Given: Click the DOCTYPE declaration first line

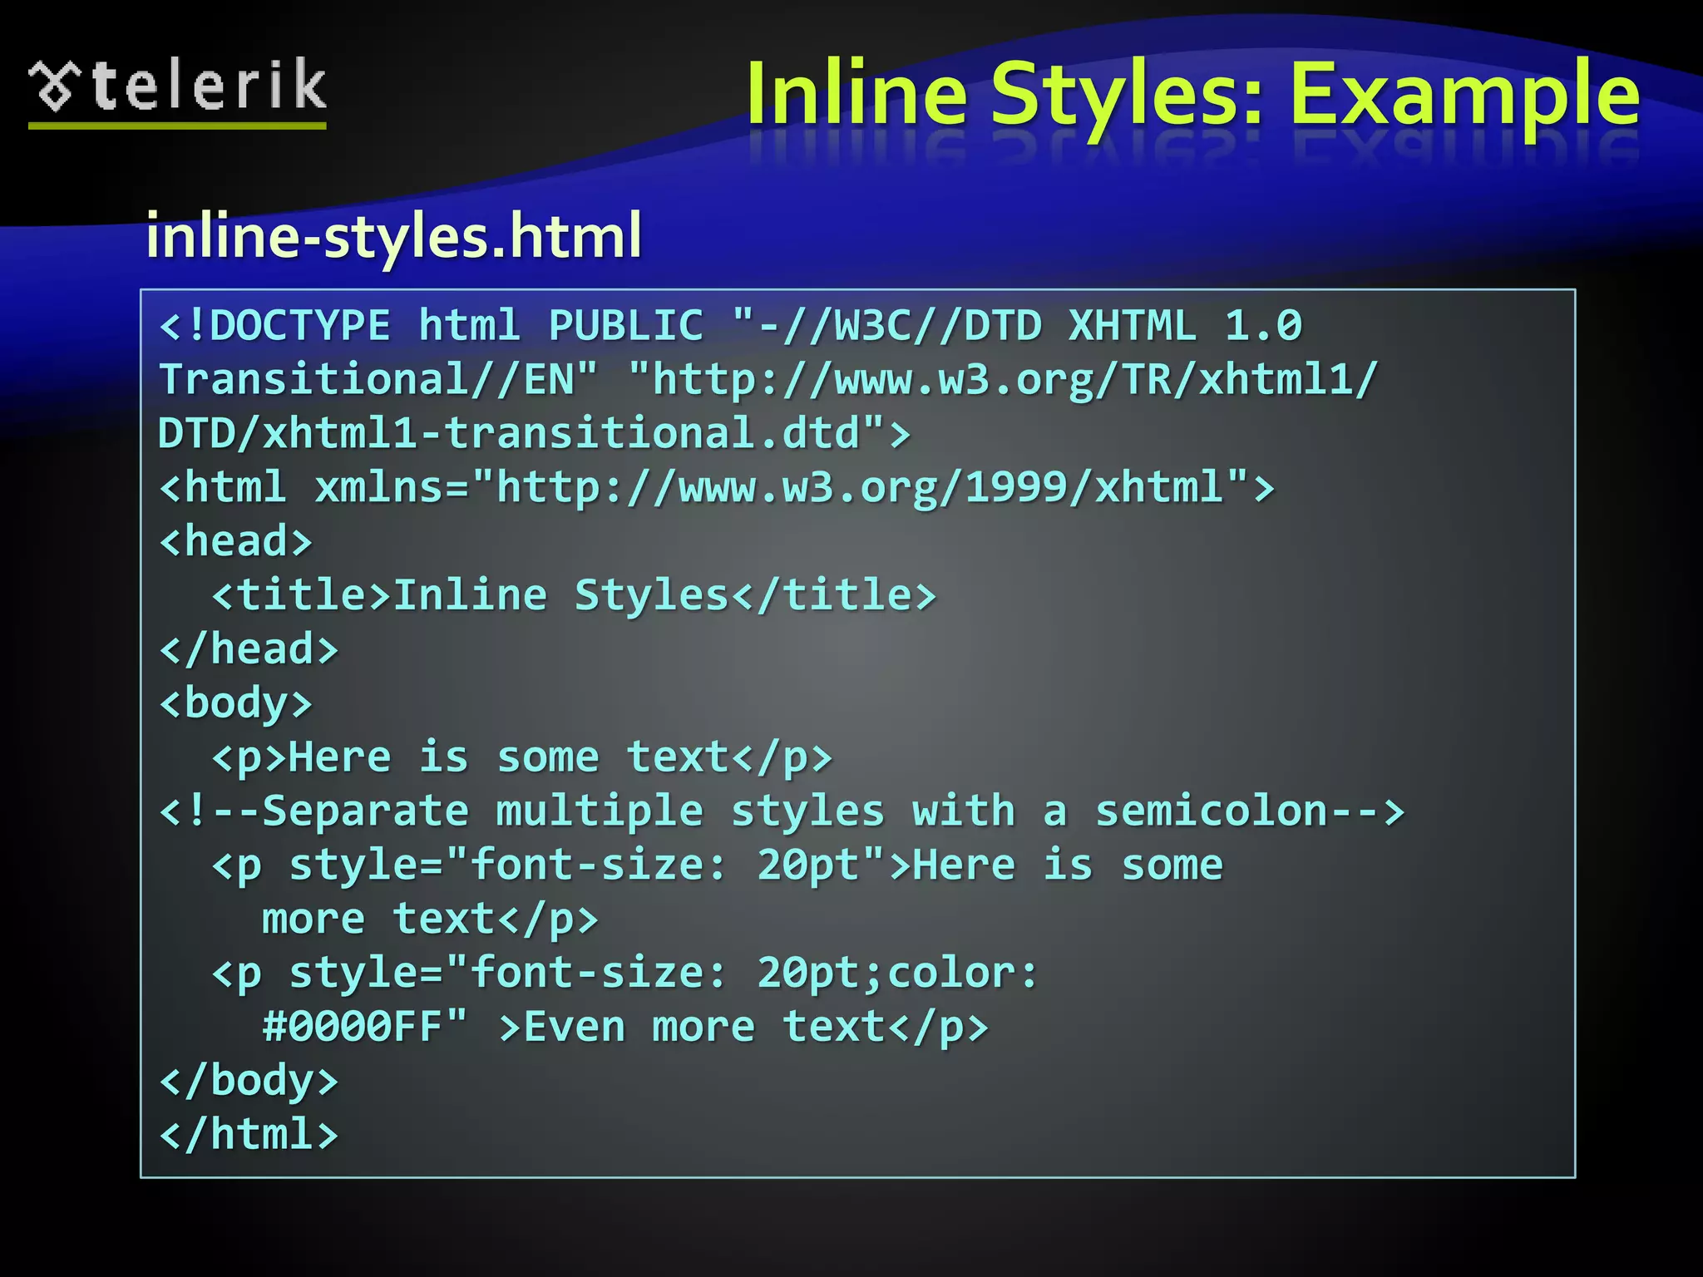Looking at the screenshot, I should click(x=730, y=325).
